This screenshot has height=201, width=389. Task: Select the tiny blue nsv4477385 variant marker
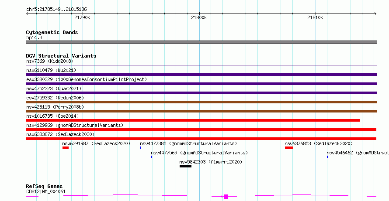(x=141, y=148)
